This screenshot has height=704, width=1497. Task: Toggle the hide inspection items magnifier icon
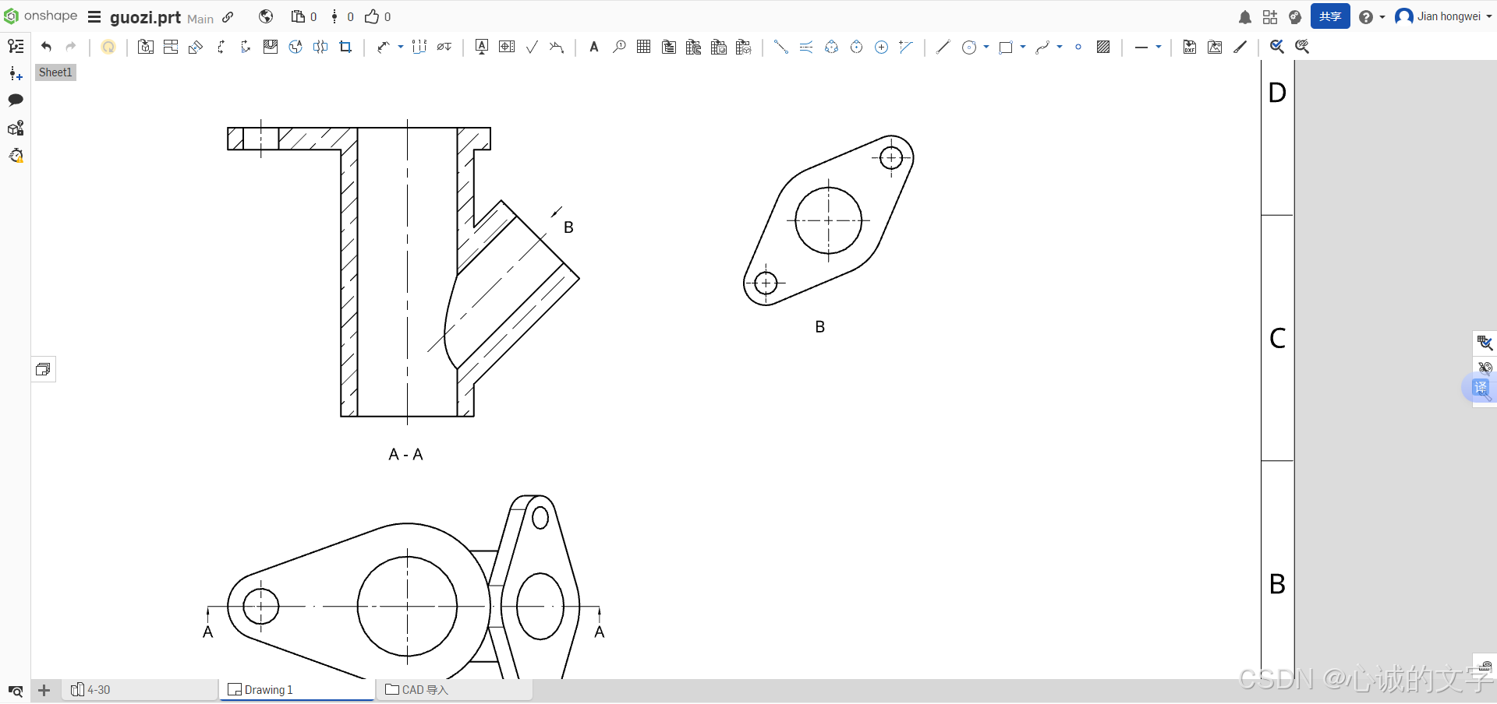pos(1302,47)
